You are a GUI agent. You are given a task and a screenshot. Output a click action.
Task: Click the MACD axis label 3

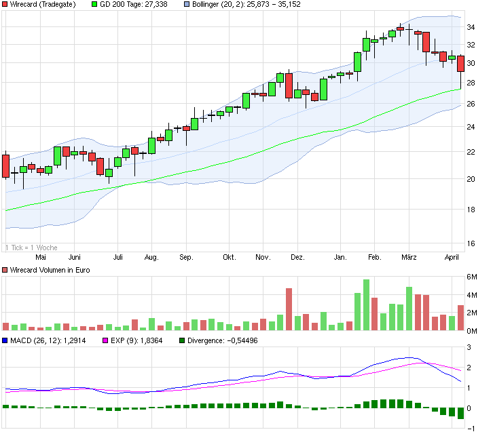point(469,347)
